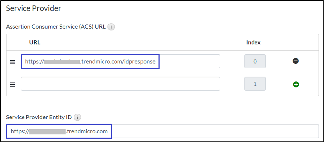Focus the ACS URL field containing idpresponse
324x142 pixels.
185,61
